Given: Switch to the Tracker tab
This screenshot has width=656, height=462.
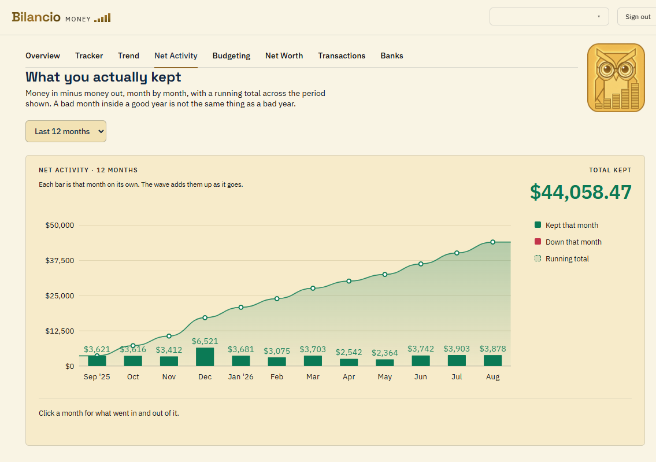Looking at the screenshot, I should 89,56.
